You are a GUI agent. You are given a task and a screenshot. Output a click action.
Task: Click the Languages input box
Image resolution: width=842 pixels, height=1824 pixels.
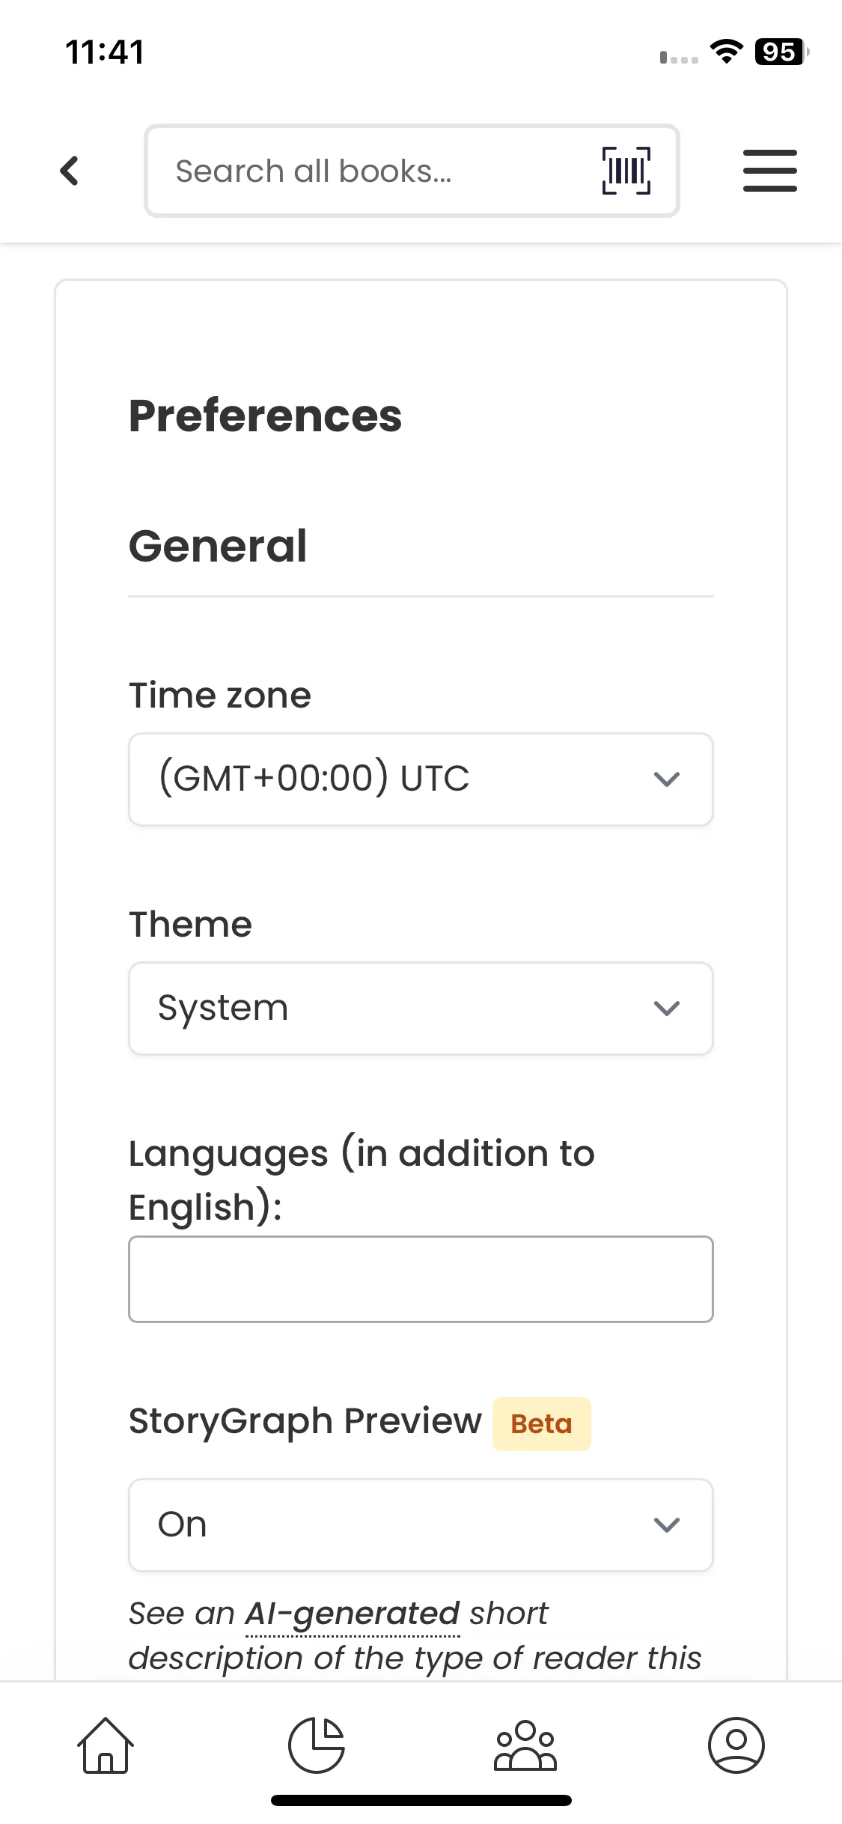pos(421,1279)
